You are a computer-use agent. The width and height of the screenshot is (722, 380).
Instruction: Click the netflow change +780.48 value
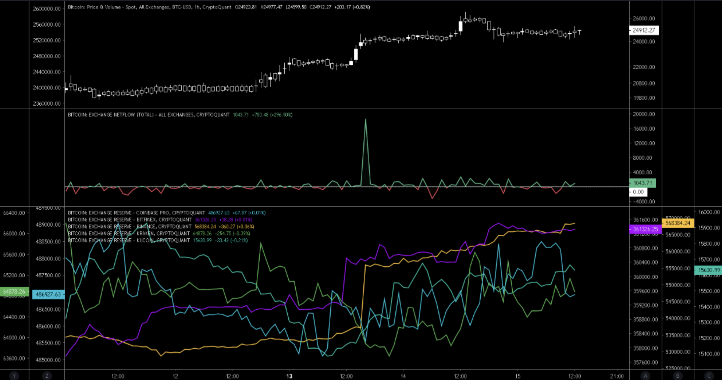click(x=260, y=115)
